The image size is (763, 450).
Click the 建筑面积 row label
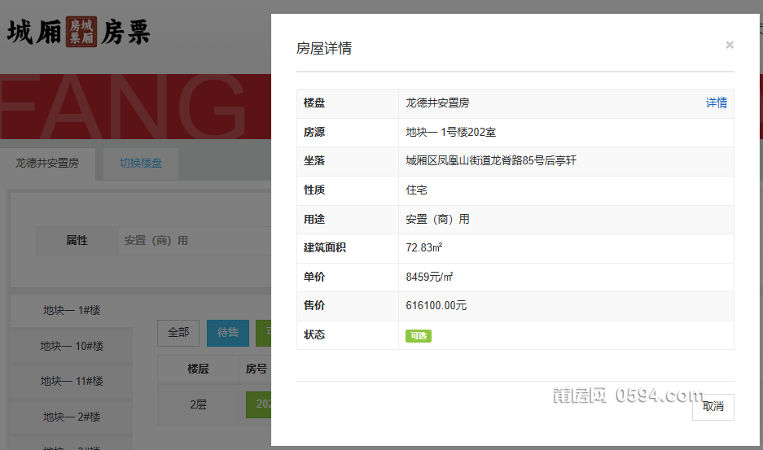(x=325, y=247)
